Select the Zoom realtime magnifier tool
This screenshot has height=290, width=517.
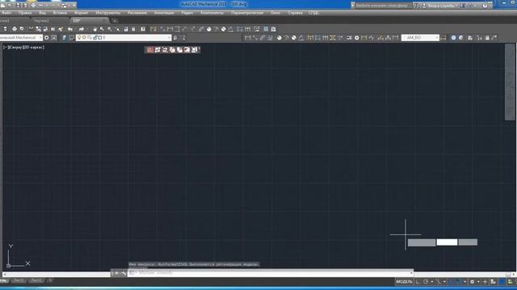pos(103,29)
